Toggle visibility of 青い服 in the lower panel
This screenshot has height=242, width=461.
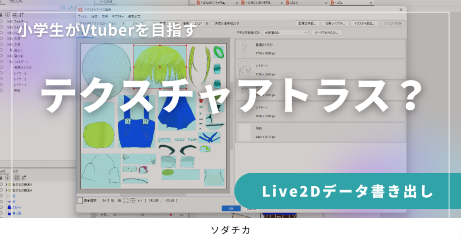(x=1, y=213)
